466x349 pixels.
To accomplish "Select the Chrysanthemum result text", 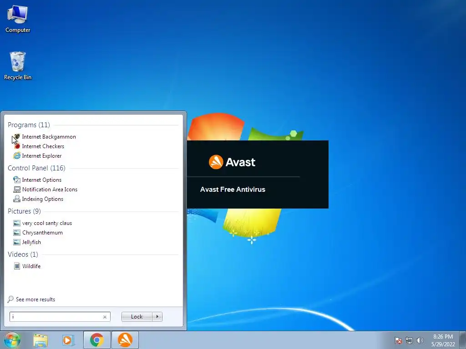I will [42, 233].
